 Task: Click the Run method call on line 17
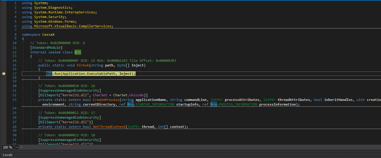[57, 74]
